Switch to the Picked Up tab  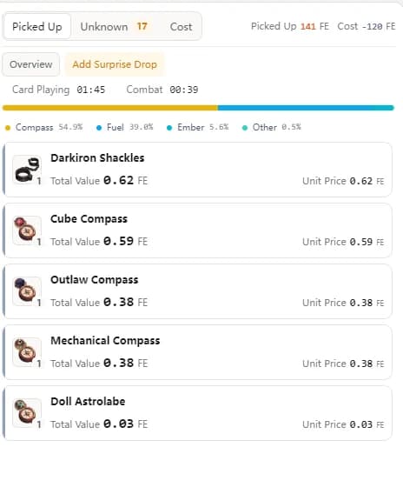(37, 26)
